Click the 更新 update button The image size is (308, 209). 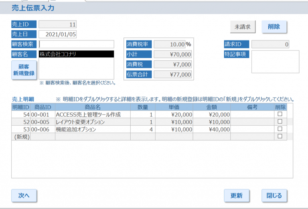pos(236,196)
